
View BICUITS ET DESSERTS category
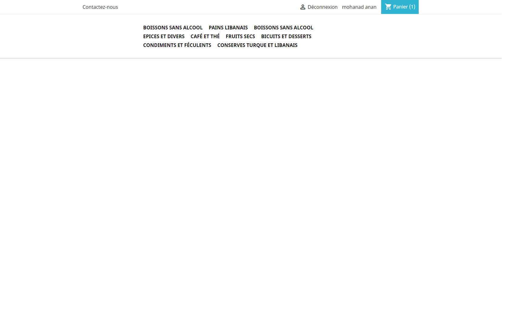(286, 36)
